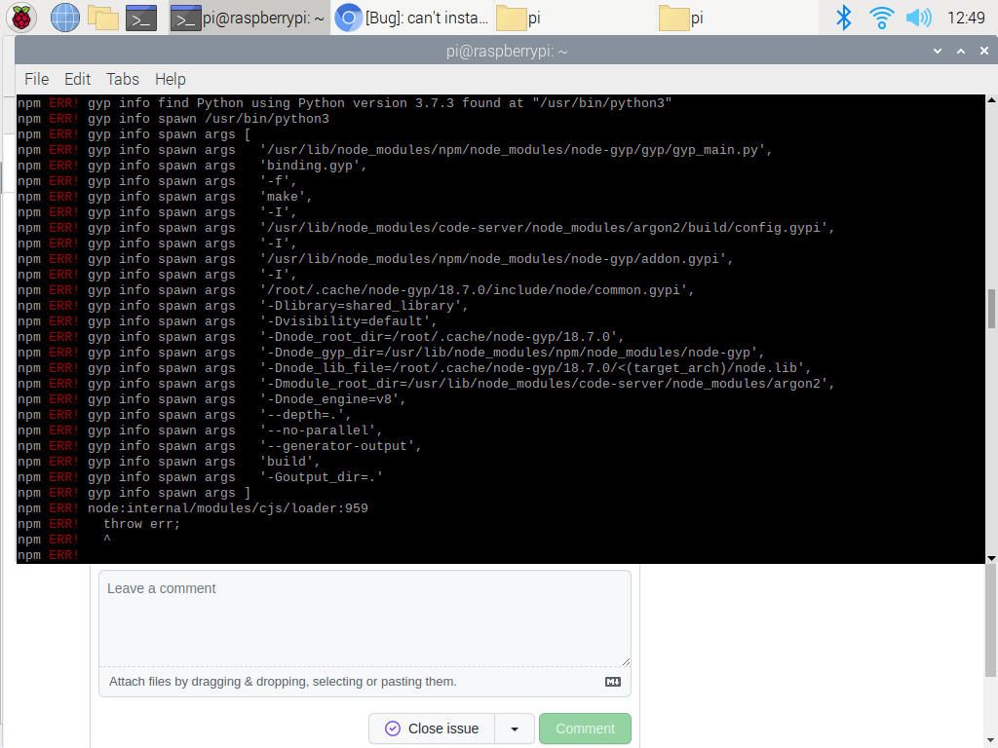Click the node-gyp/addon.gypi path line

[x=496, y=259]
